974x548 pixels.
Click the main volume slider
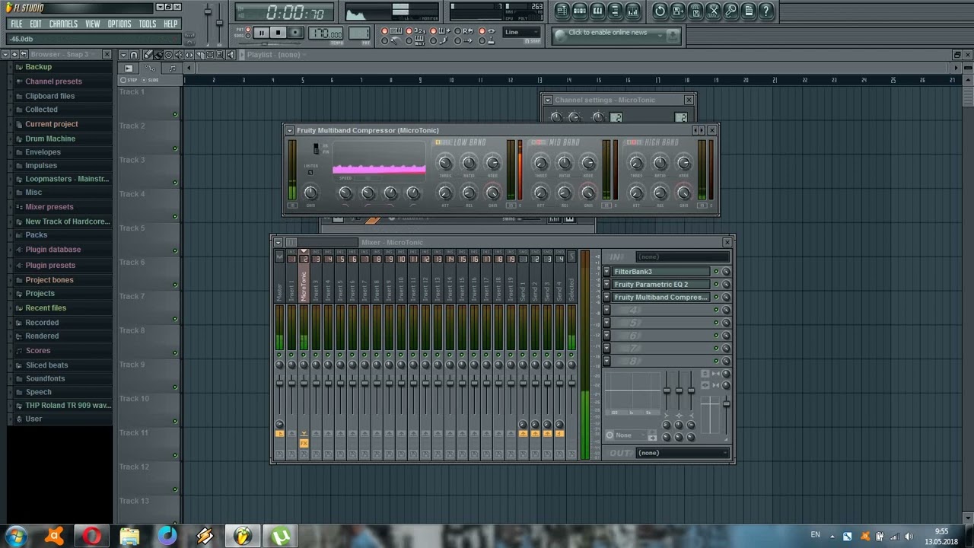coord(209,13)
